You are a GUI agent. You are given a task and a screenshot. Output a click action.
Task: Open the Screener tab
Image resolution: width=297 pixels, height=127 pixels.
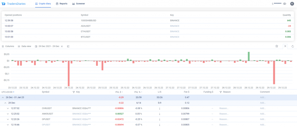(x=78, y=4)
